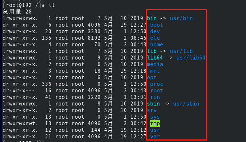The image size is (246, 142).
Task: Click the var directory entry
Action: (155, 137)
